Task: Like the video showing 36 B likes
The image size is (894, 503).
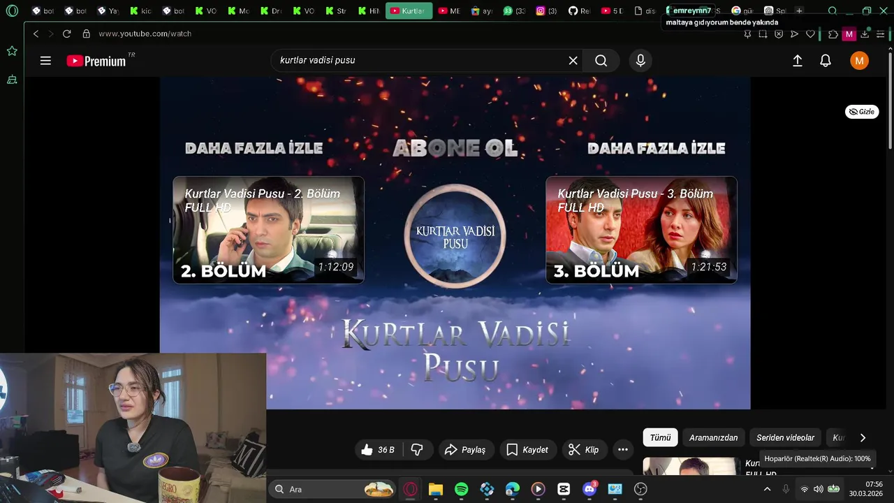Action: 377,450
